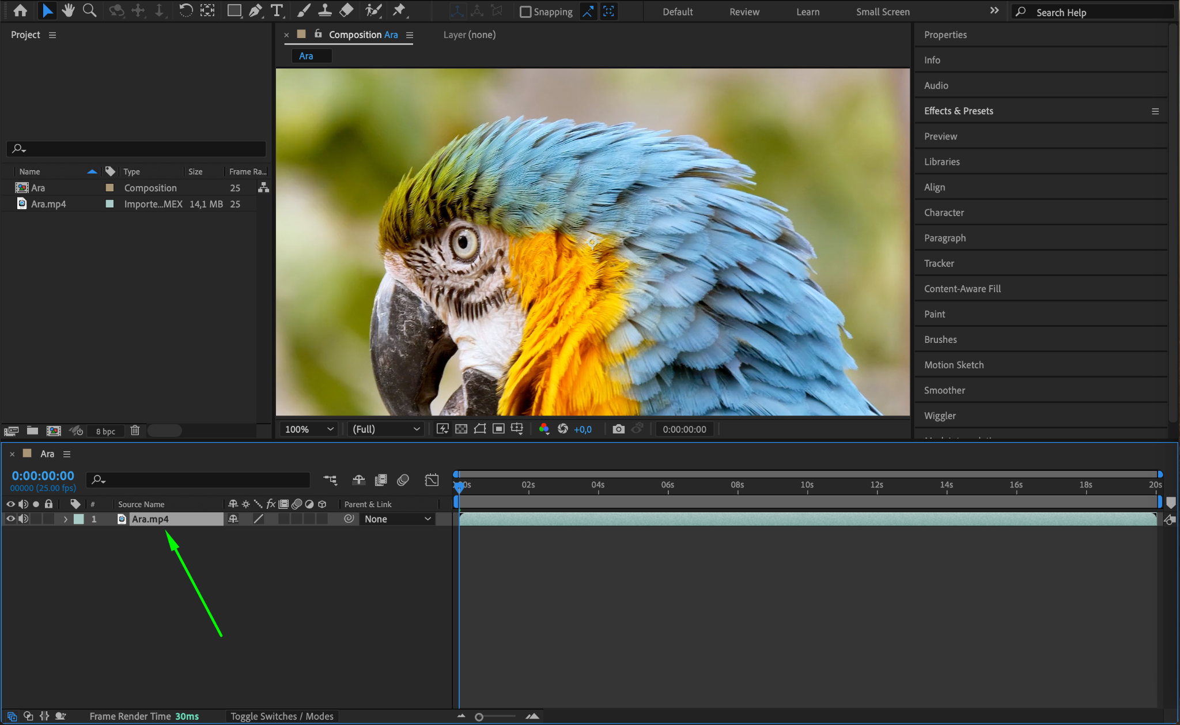Select the Type tool

point(277,10)
